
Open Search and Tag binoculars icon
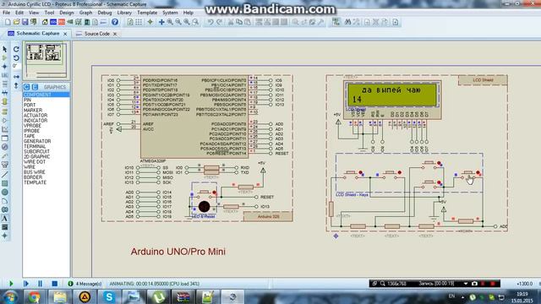pos(347,22)
